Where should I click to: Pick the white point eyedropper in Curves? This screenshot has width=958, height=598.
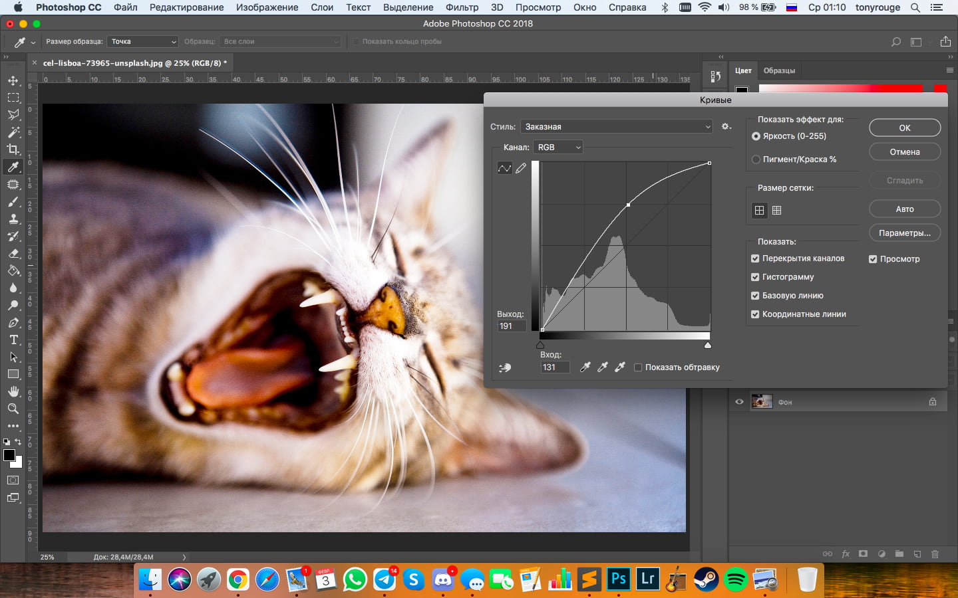[619, 367]
